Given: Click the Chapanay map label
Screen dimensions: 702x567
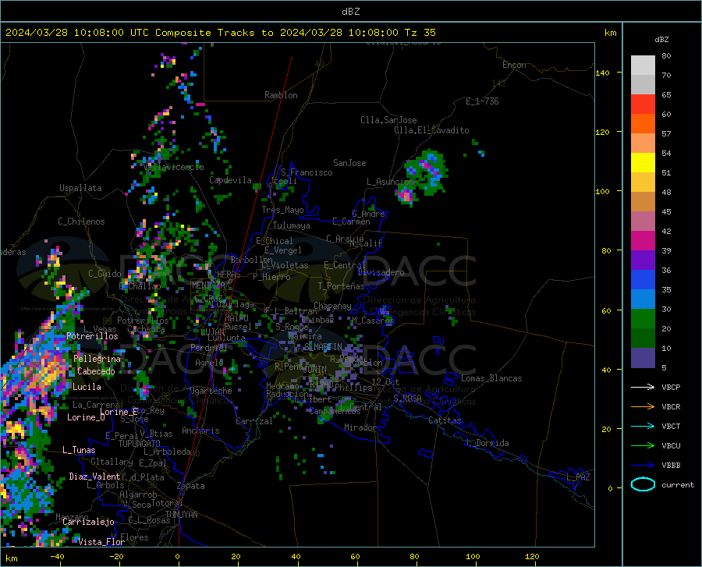Looking at the screenshot, I should point(332,306).
